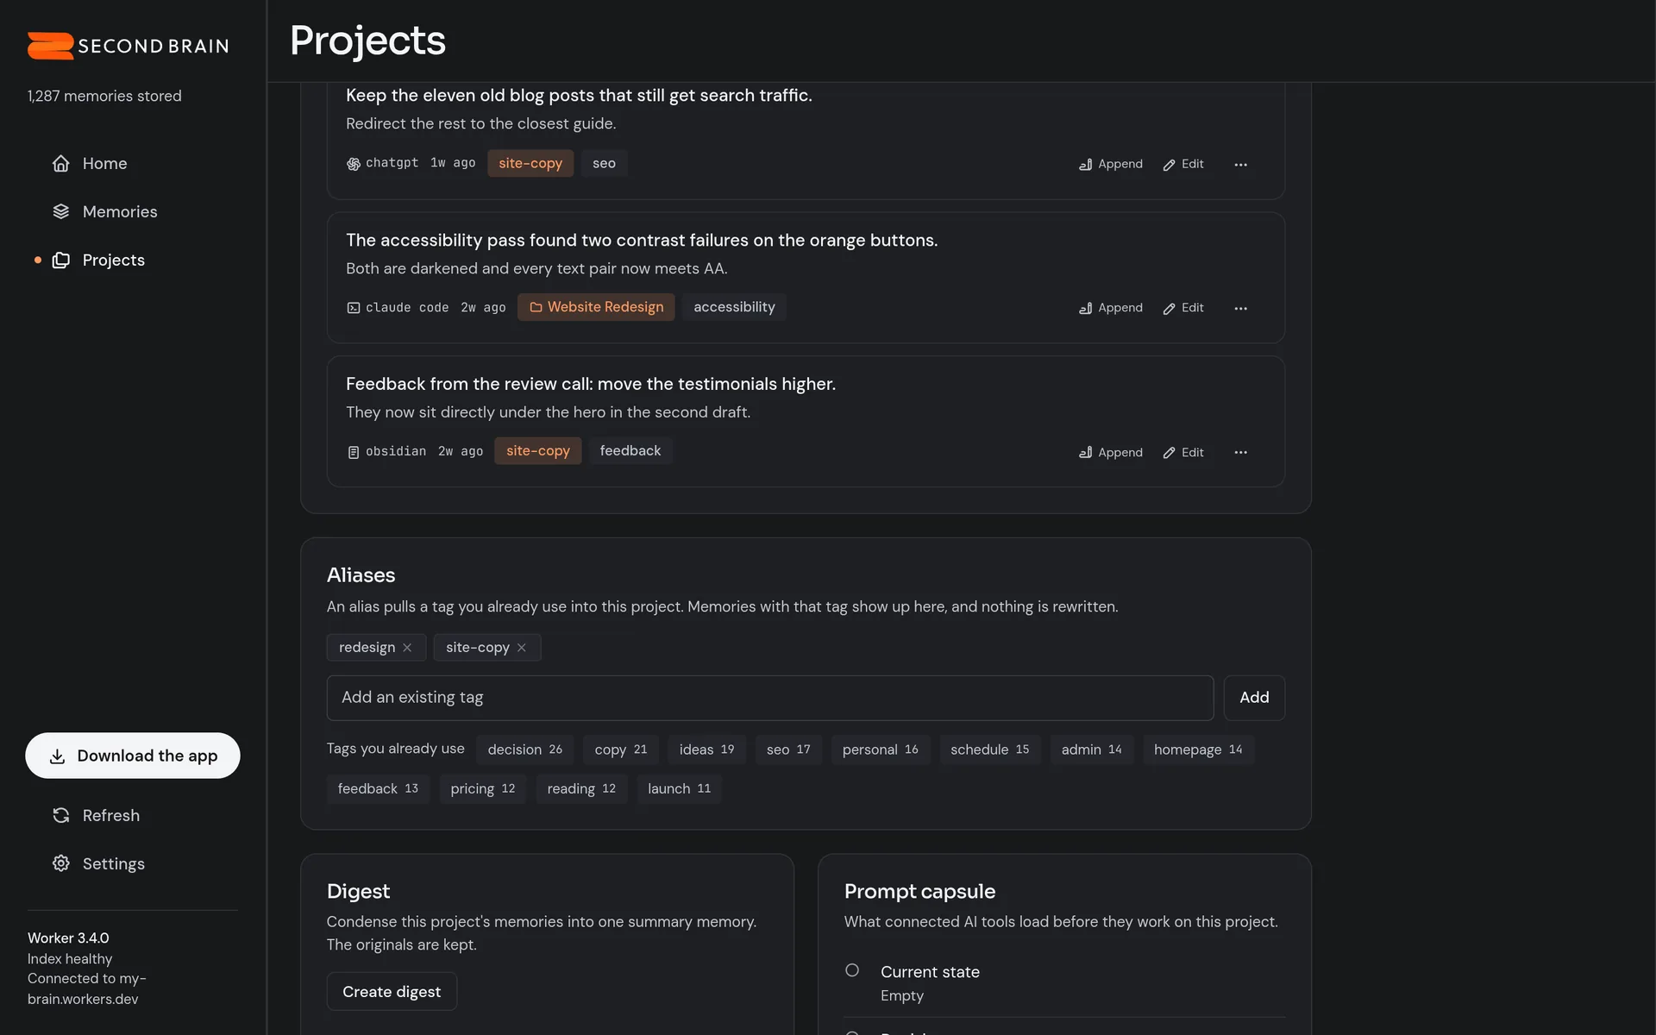Pick the homepage 14 tag suggestion
The image size is (1656, 1035).
click(1198, 750)
